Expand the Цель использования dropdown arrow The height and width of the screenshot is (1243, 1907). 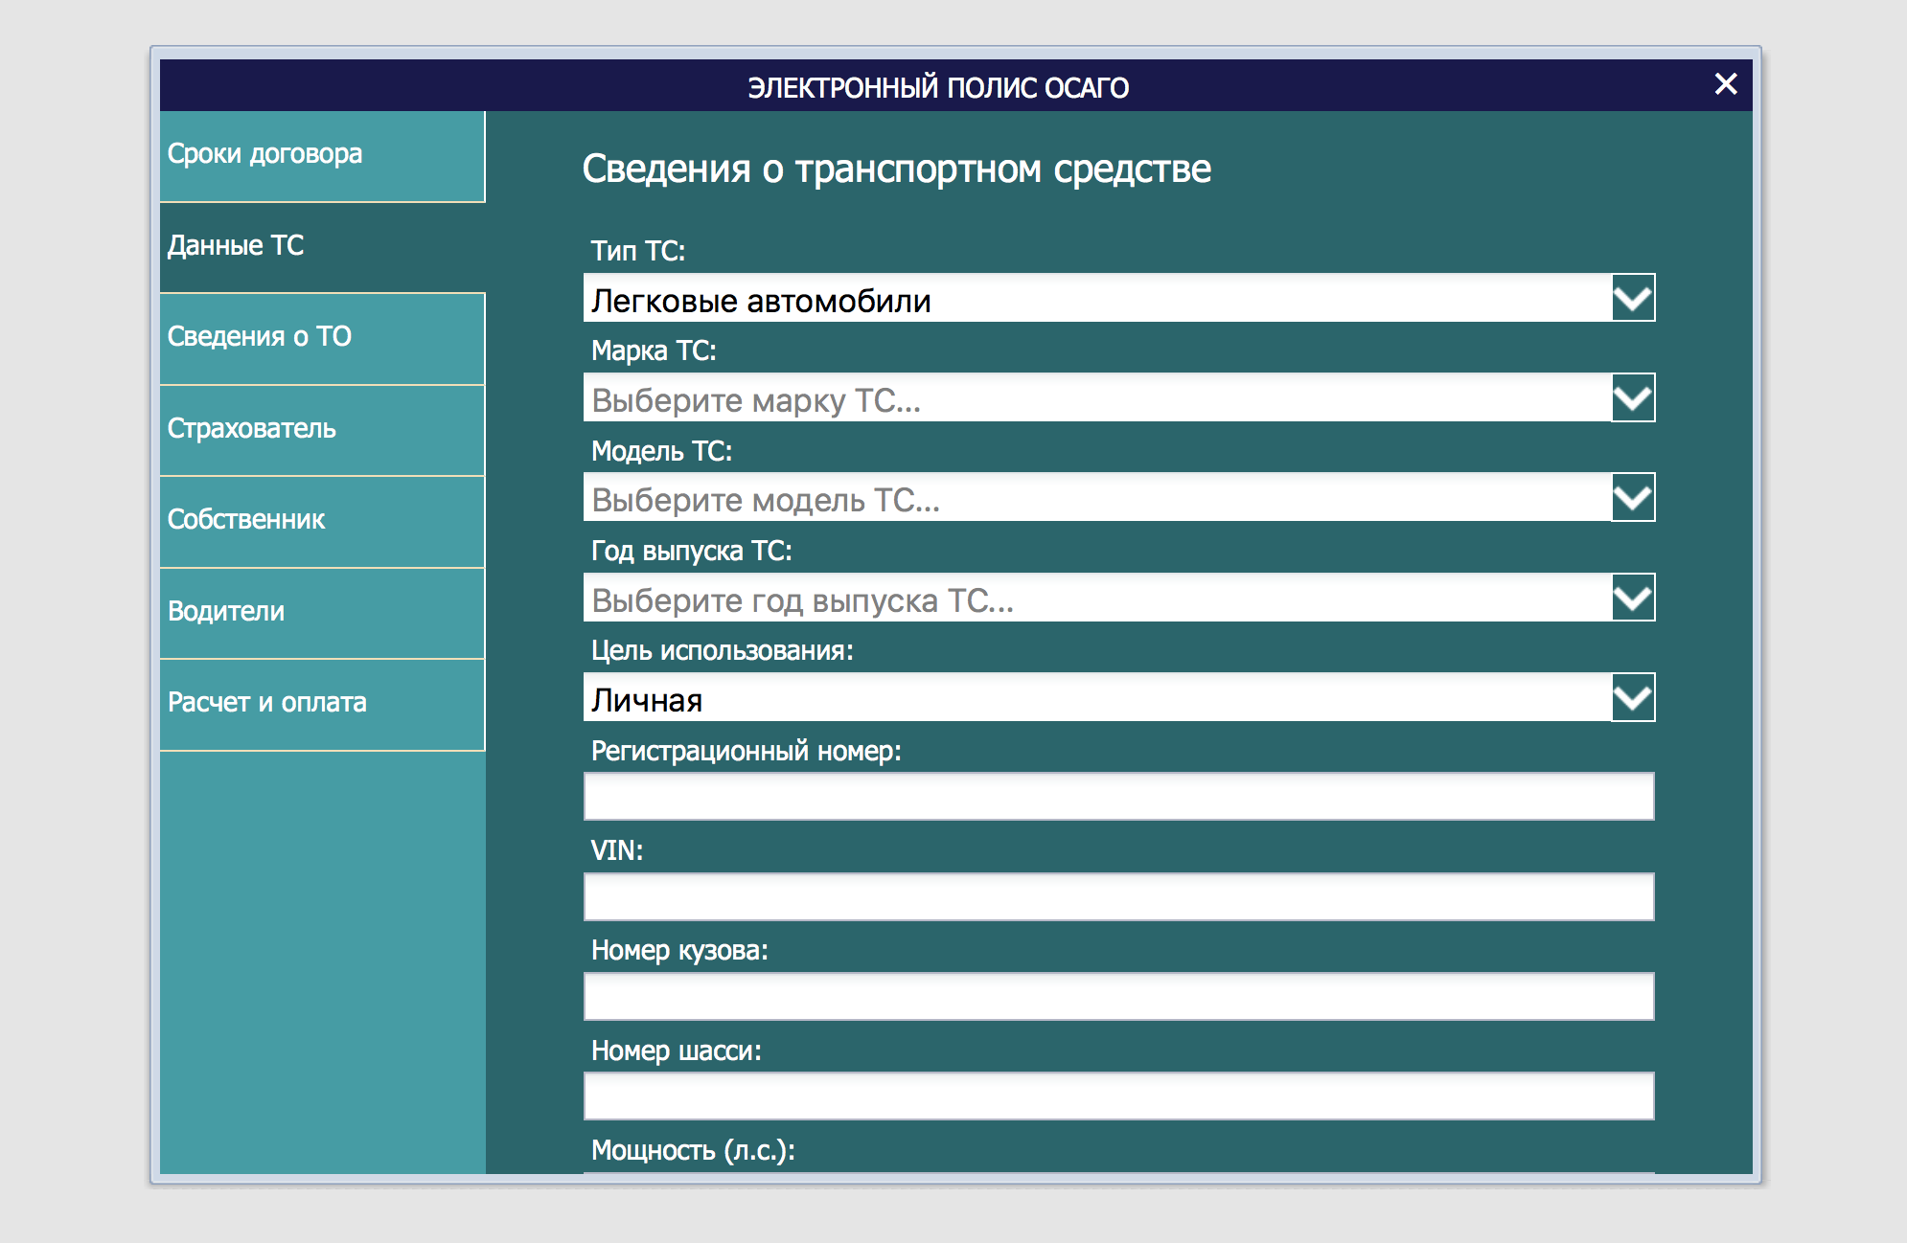[1633, 698]
